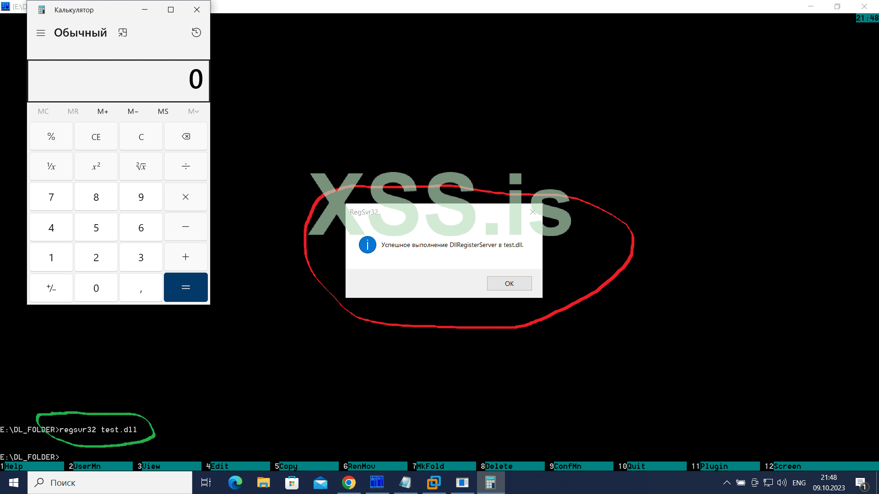The width and height of the screenshot is (879, 494).
Task: Store value with the MS memory button
Action: point(163,111)
